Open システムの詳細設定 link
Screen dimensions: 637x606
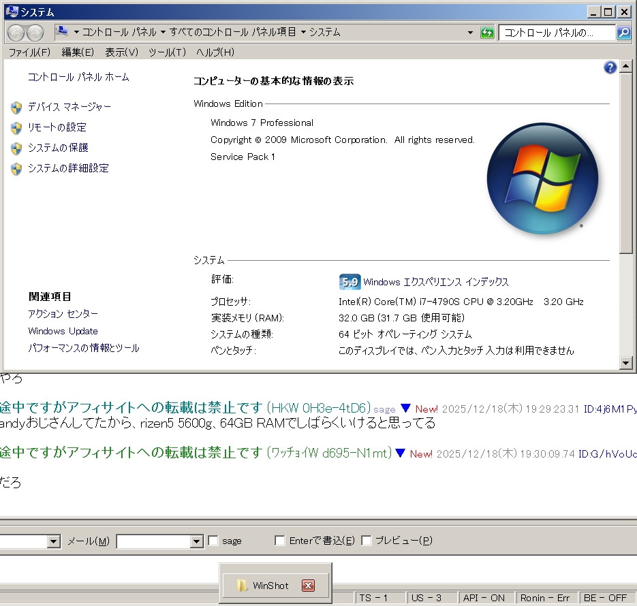click(x=68, y=168)
